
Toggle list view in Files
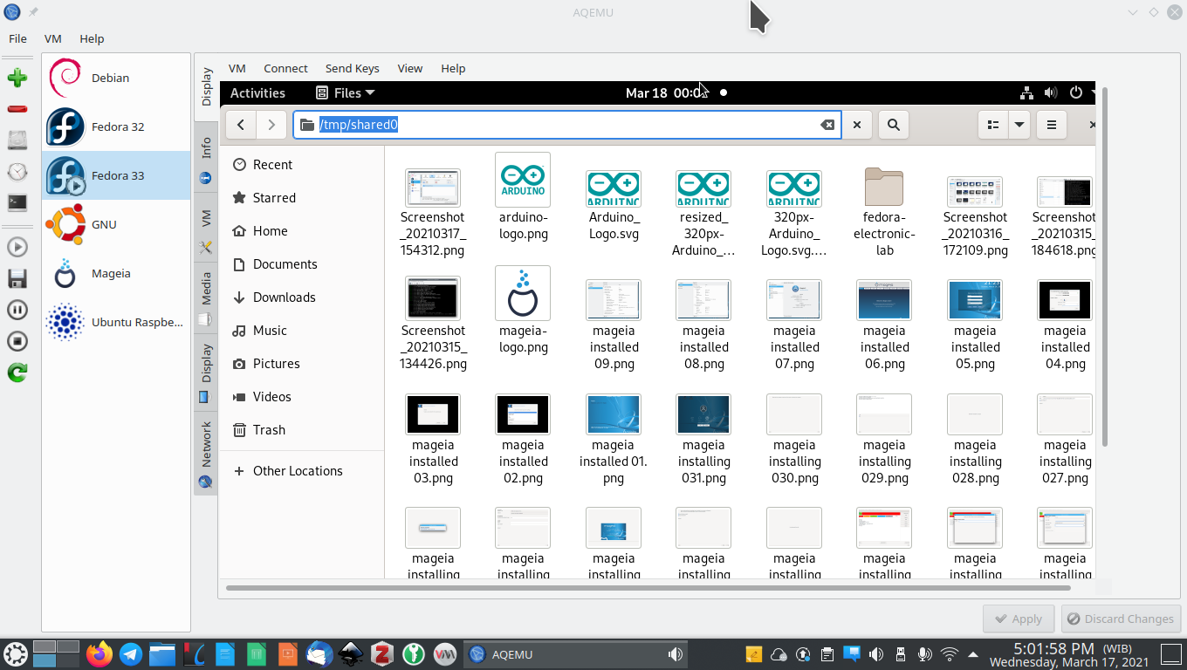point(993,125)
